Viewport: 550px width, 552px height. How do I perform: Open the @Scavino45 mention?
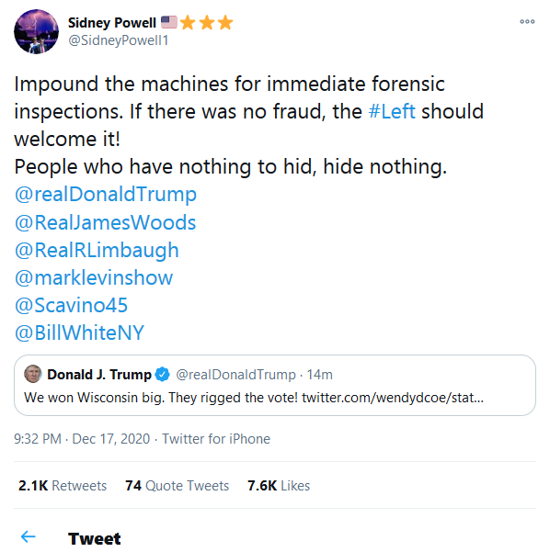point(71,305)
